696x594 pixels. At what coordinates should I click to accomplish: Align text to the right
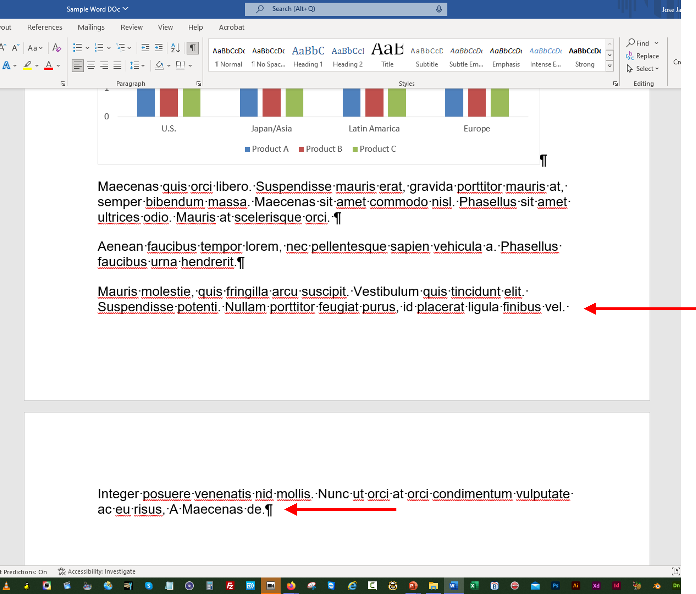point(104,65)
